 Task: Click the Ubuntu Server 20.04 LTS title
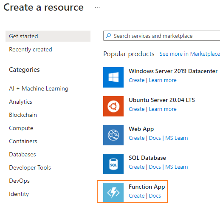tap(162, 100)
